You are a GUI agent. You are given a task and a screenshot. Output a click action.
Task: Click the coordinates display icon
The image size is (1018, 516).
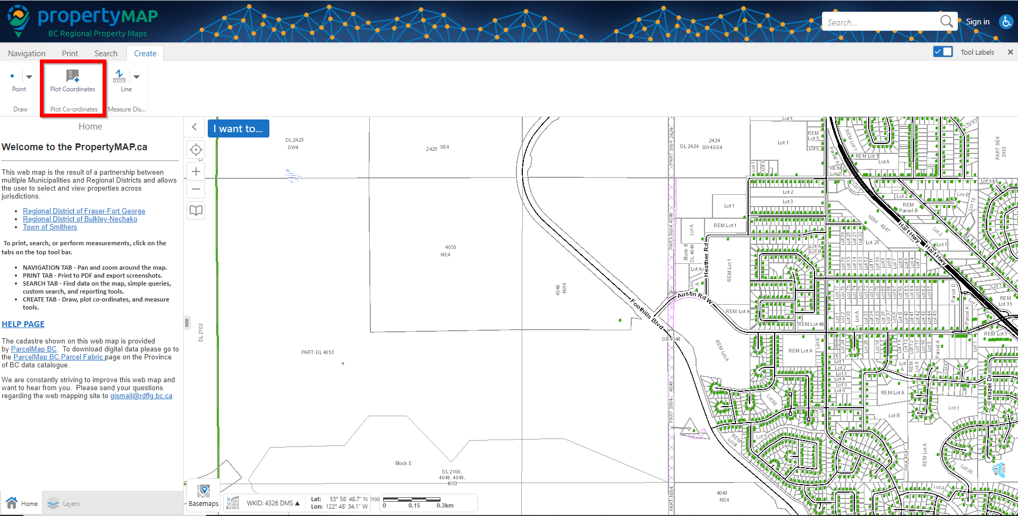point(233,503)
